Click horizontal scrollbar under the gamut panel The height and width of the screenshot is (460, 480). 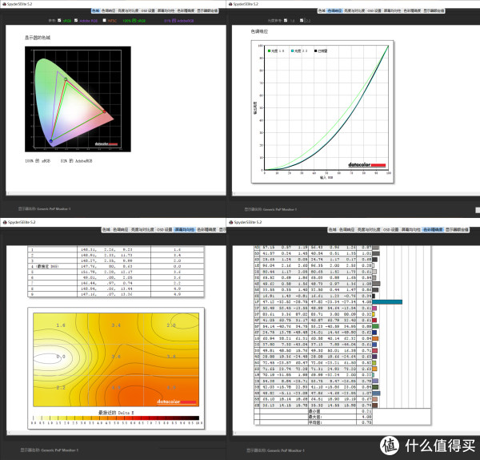116,193
